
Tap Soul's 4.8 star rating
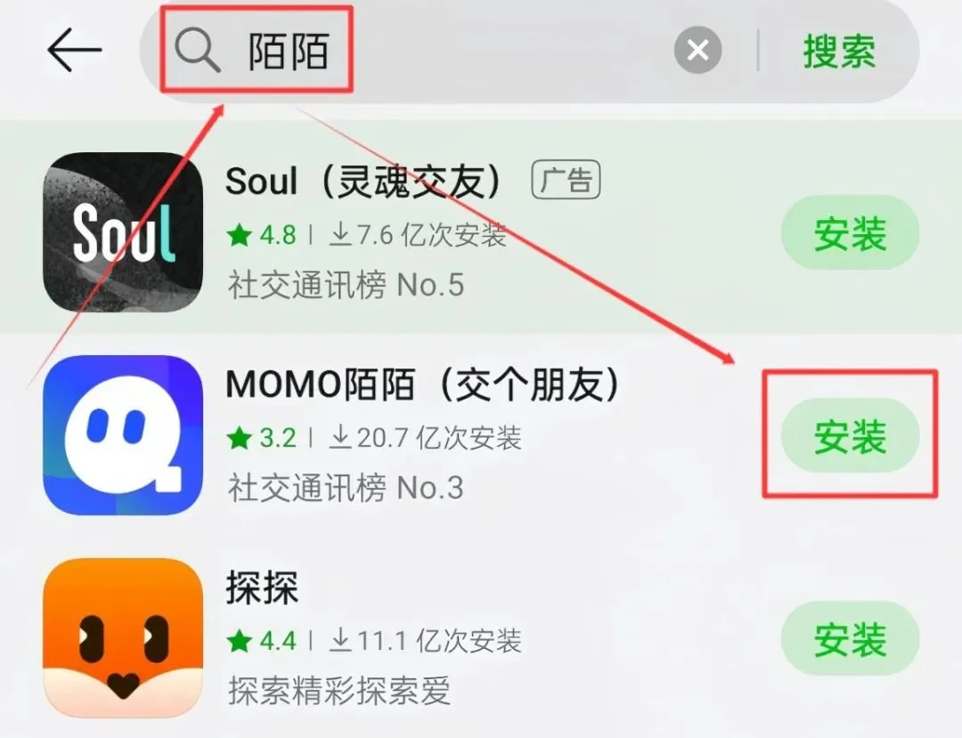[x=261, y=235]
